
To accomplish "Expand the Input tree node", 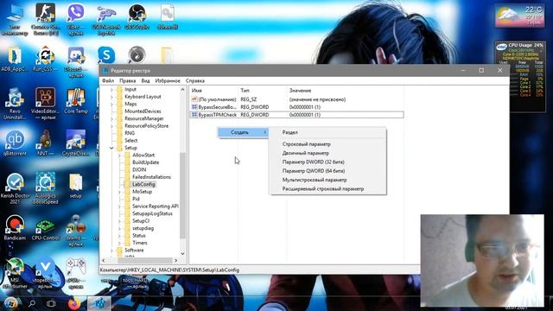I will point(111,90).
